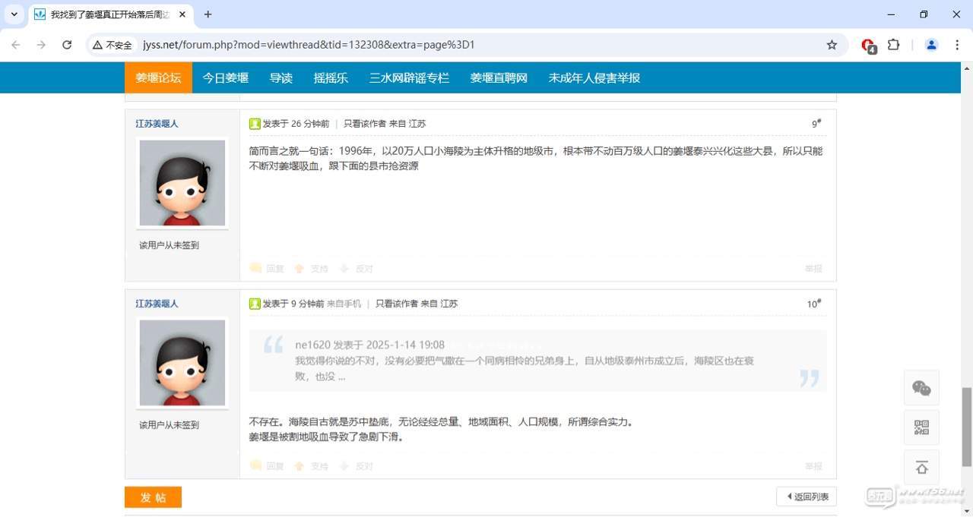Click 只看该作者 on the 9分钟前 post
This screenshot has height=517, width=973.
click(x=397, y=304)
